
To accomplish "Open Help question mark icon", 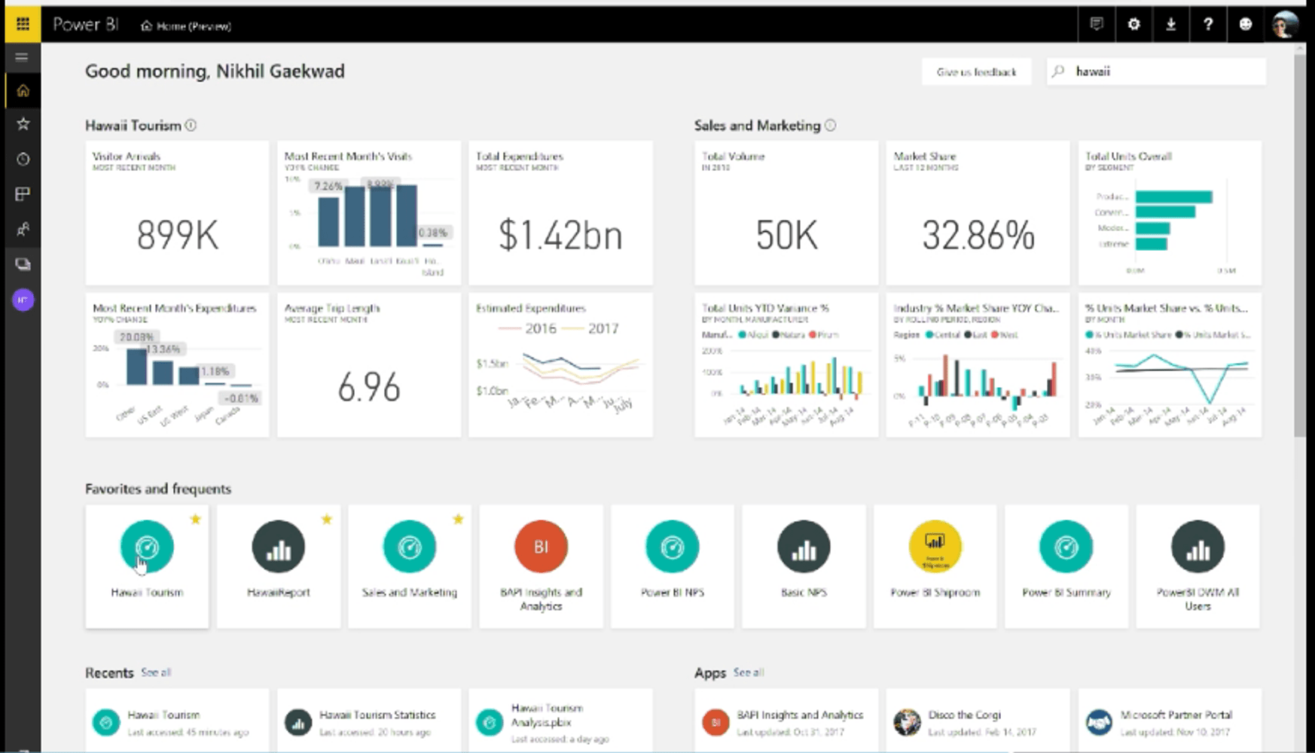I will point(1208,24).
